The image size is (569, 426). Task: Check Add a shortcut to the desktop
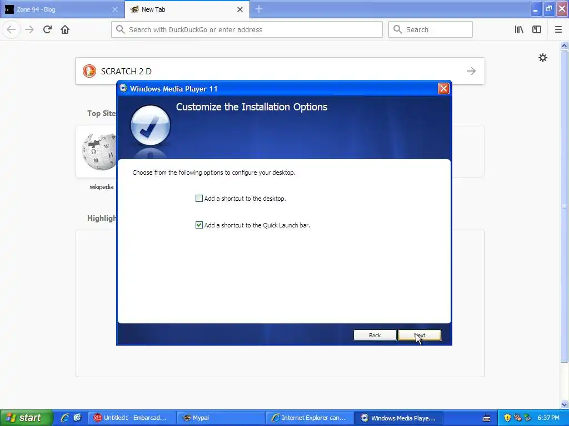click(x=199, y=199)
